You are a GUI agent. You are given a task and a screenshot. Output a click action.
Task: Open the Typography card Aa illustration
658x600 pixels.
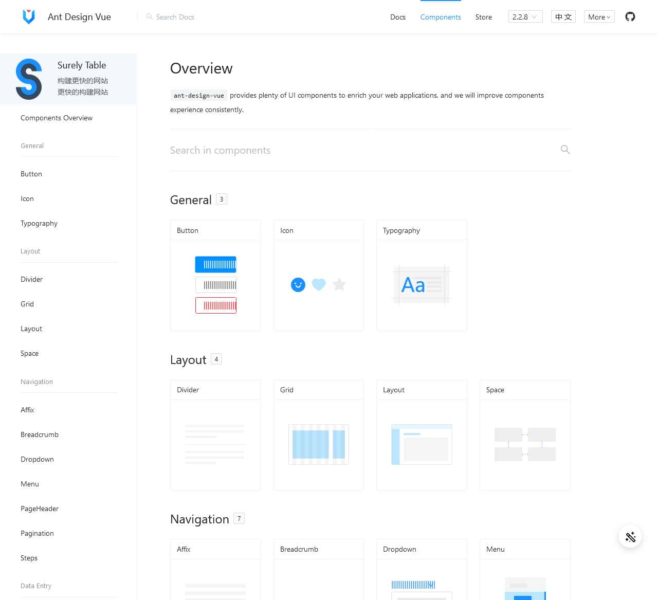[x=422, y=285]
